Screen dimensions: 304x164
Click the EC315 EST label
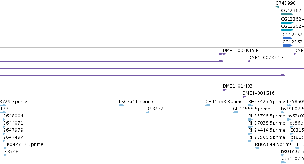pyautogui.click(x=297, y=130)
